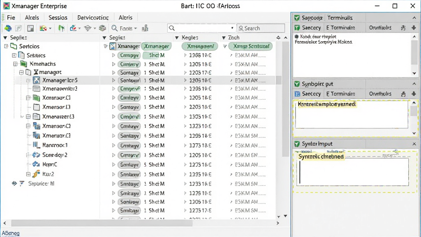Open the Alrtis menu
Viewport: 421px width, 237px height.
(x=125, y=18)
